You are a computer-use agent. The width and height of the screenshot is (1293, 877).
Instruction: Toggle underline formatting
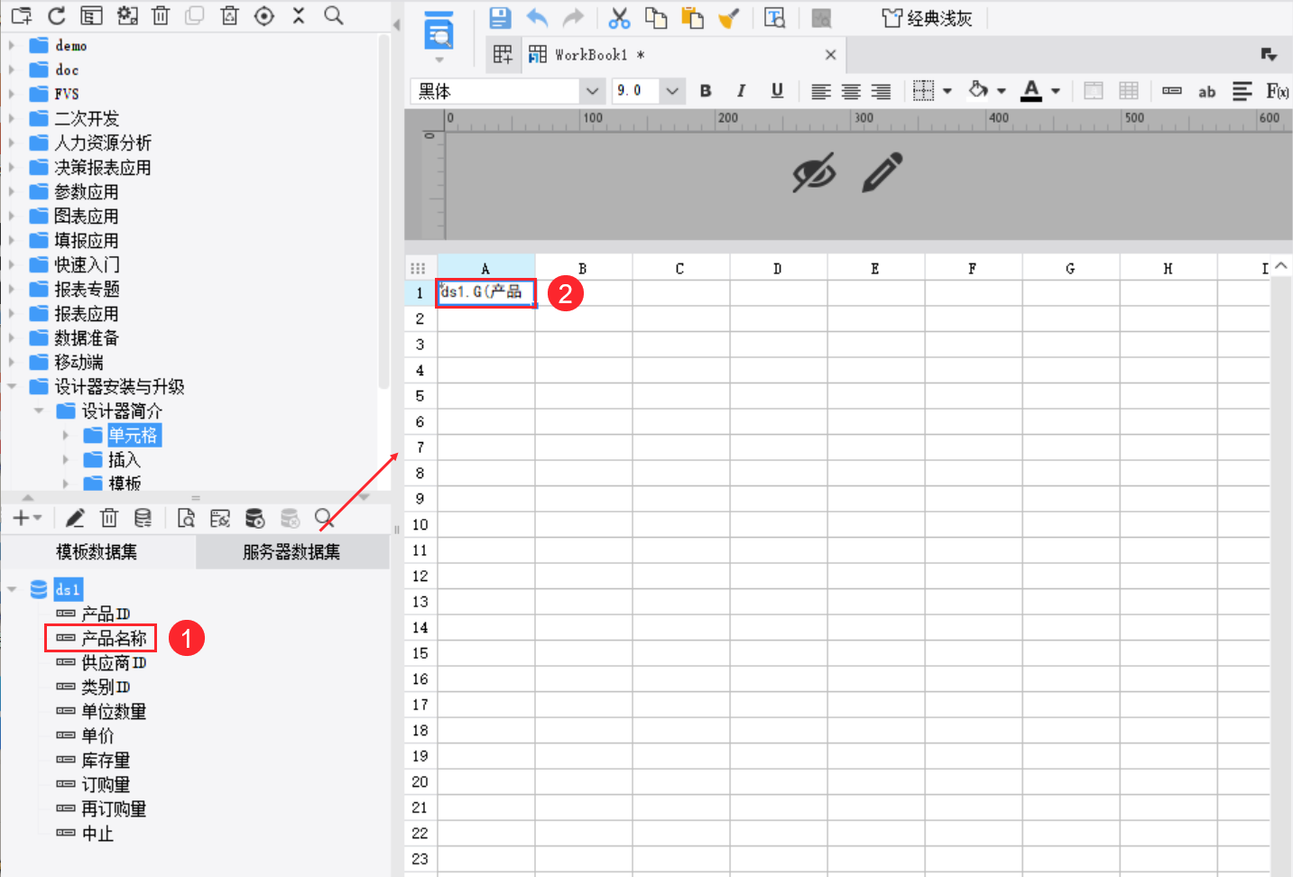[x=777, y=91]
